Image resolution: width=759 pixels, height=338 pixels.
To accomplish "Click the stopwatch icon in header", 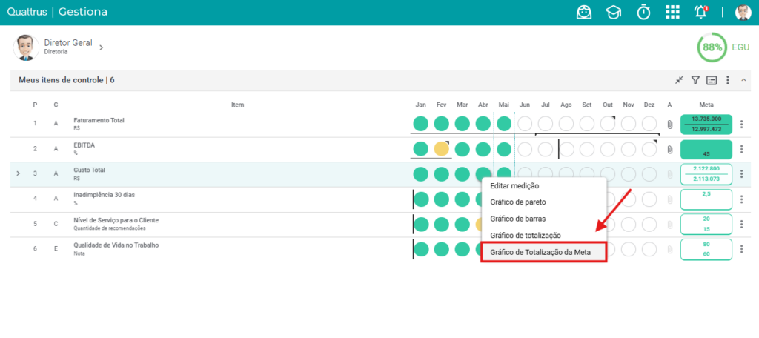I will click(643, 12).
